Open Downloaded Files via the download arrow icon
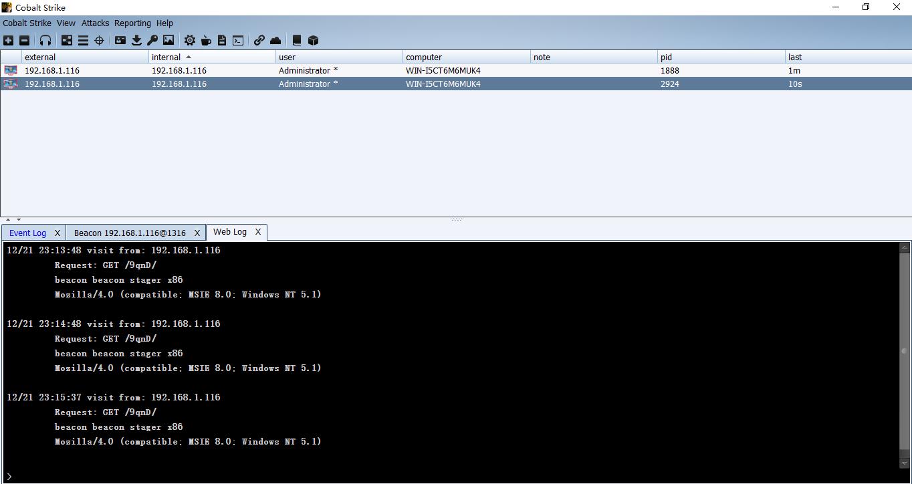Viewport: 912px width, 484px height. coord(136,41)
